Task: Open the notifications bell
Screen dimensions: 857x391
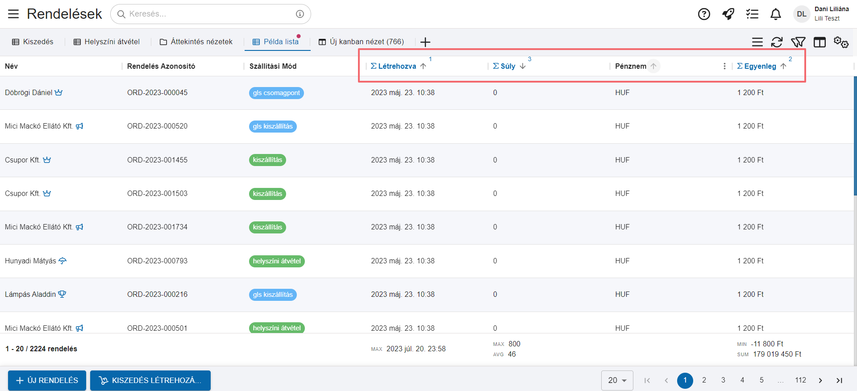Action: click(x=776, y=14)
